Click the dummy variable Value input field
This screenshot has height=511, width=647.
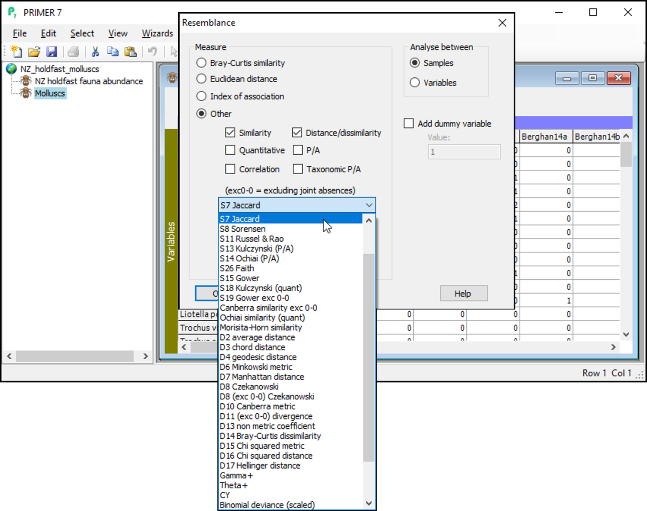[x=464, y=152]
